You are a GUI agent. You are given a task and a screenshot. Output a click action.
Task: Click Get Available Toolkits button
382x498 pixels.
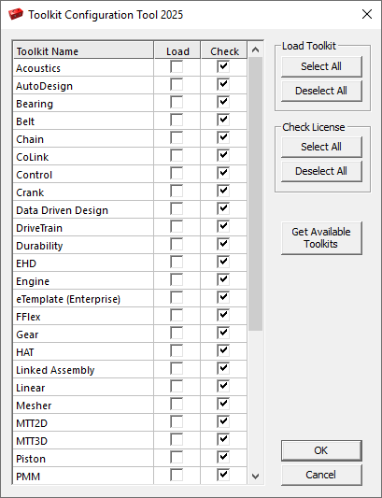point(321,238)
